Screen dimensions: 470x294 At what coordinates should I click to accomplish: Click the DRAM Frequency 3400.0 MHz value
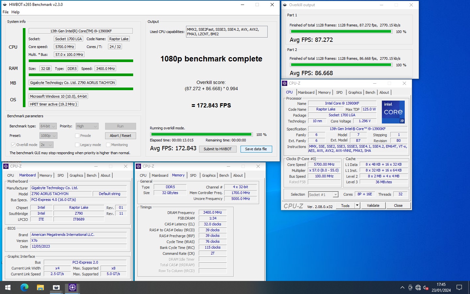click(x=212, y=212)
